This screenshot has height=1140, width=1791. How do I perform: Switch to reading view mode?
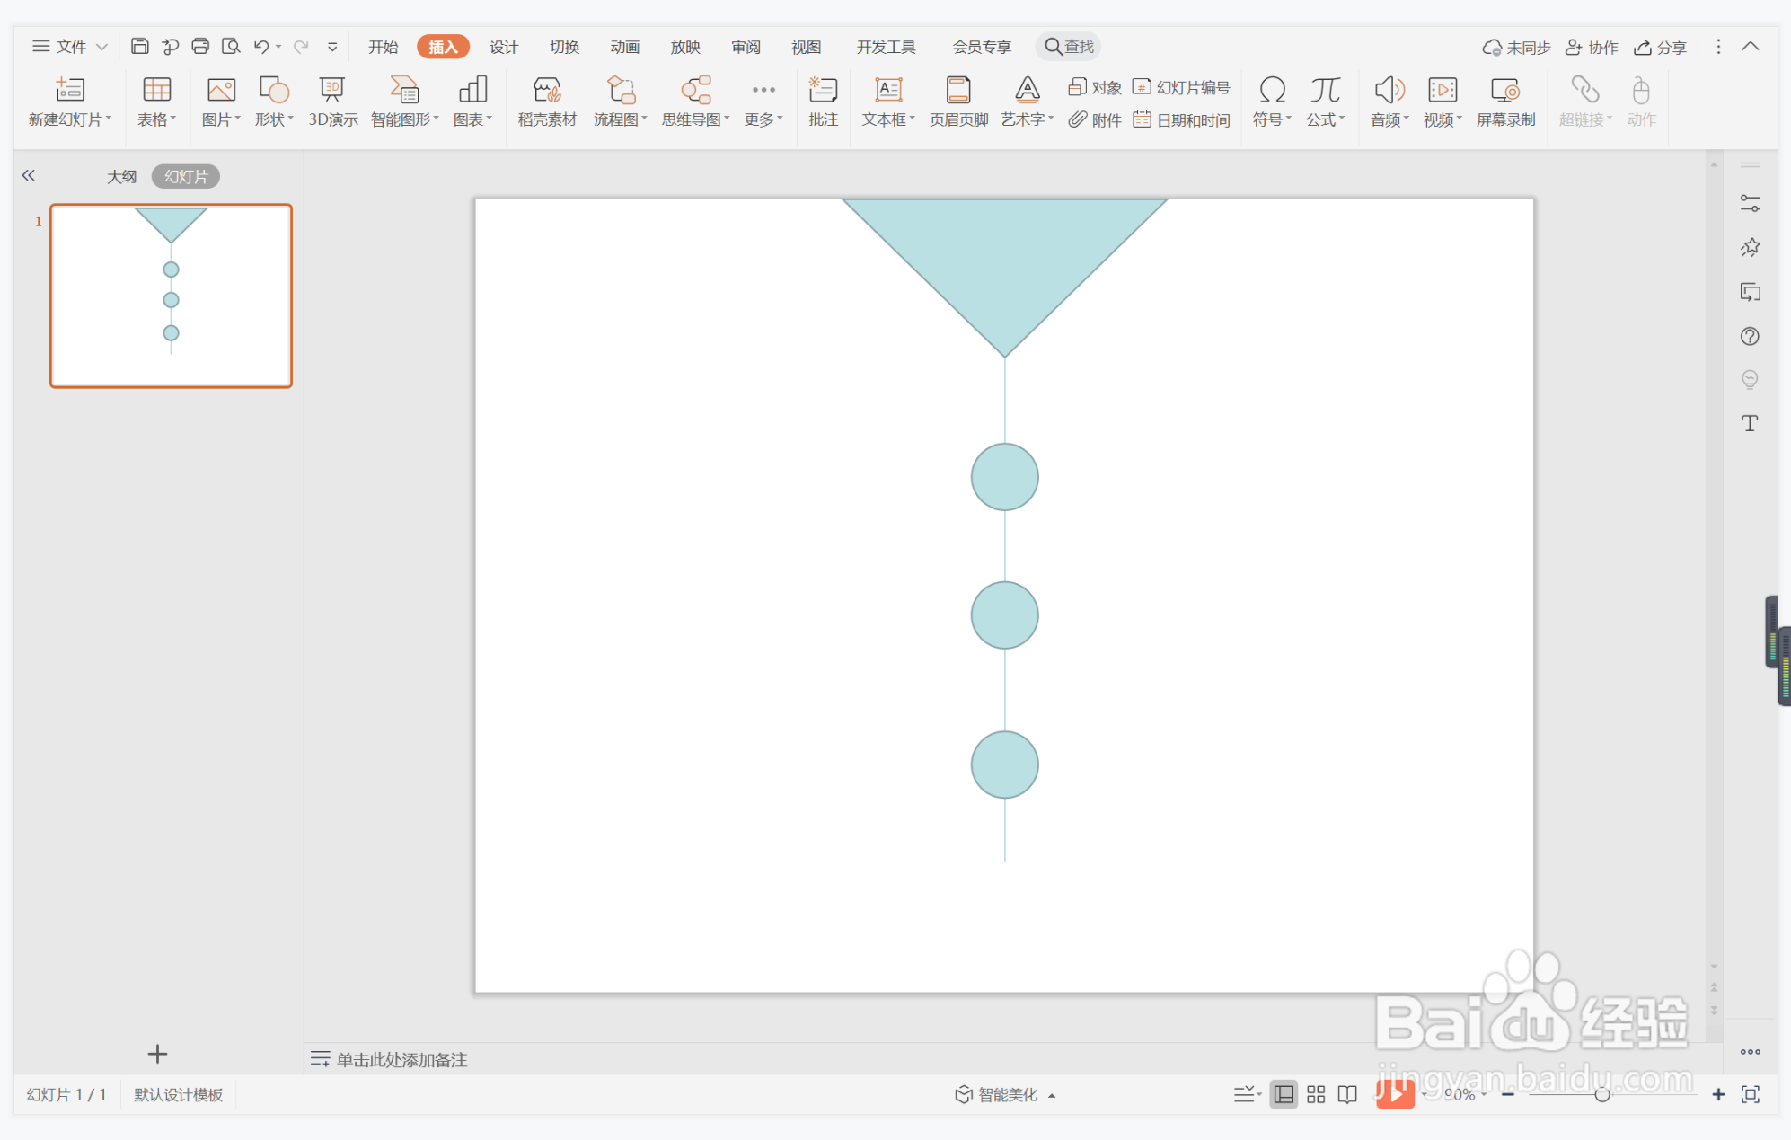[x=1346, y=1093]
